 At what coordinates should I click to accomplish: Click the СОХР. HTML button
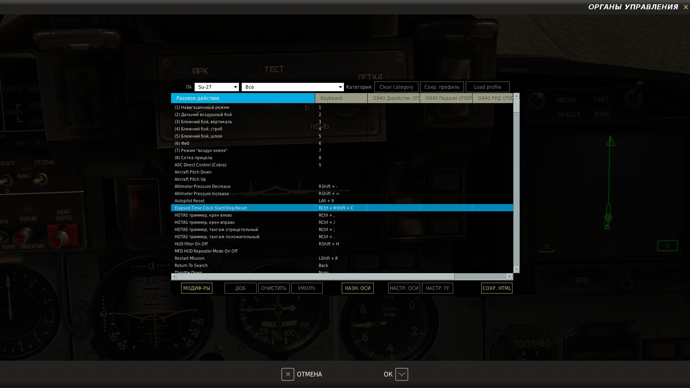coord(497,288)
